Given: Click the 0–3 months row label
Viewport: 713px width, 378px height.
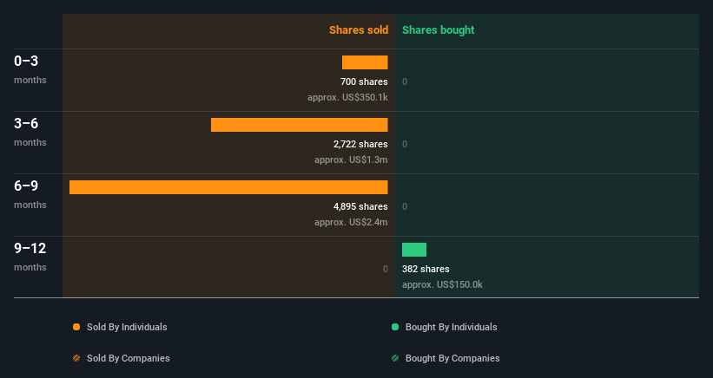Looking at the screenshot, I should click(x=30, y=69).
